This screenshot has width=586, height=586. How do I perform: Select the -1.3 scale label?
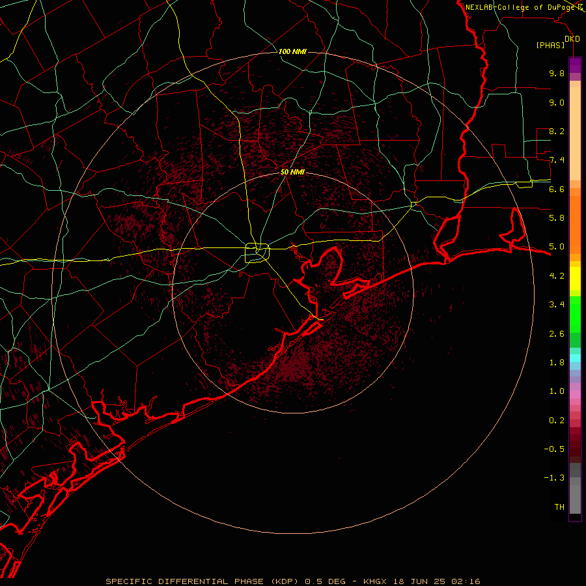click(x=554, y=478)
